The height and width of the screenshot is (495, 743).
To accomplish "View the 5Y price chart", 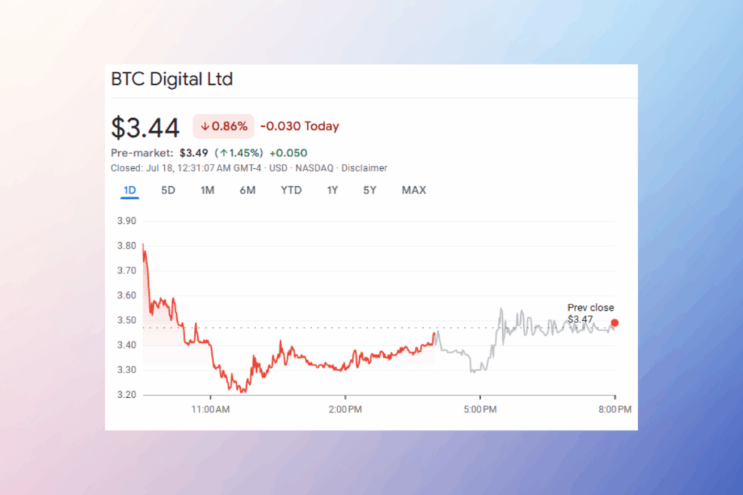I will pyautogui.click(x=370, y=191).
